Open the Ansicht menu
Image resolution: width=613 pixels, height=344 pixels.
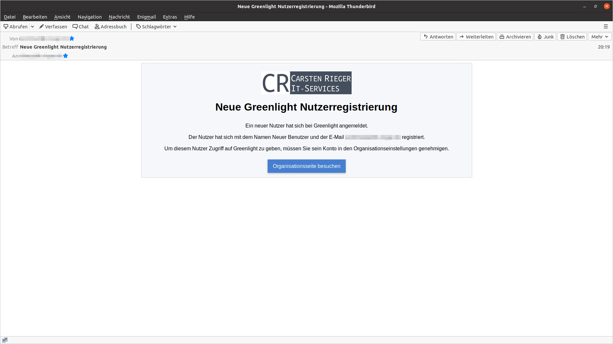[62, 17]
